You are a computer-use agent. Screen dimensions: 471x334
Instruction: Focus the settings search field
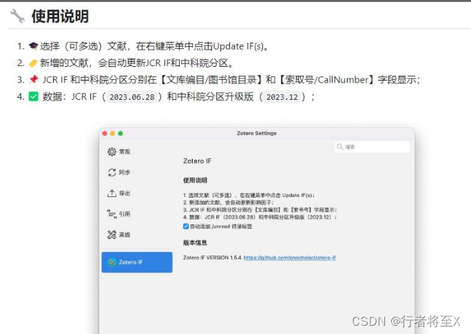click(372, 147)
